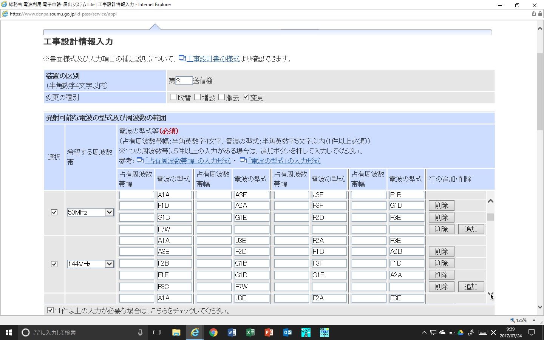Click 追加 on the 144MHz F3C row

471,287
